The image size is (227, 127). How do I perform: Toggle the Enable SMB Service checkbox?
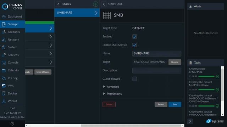[x=134, y=45]
